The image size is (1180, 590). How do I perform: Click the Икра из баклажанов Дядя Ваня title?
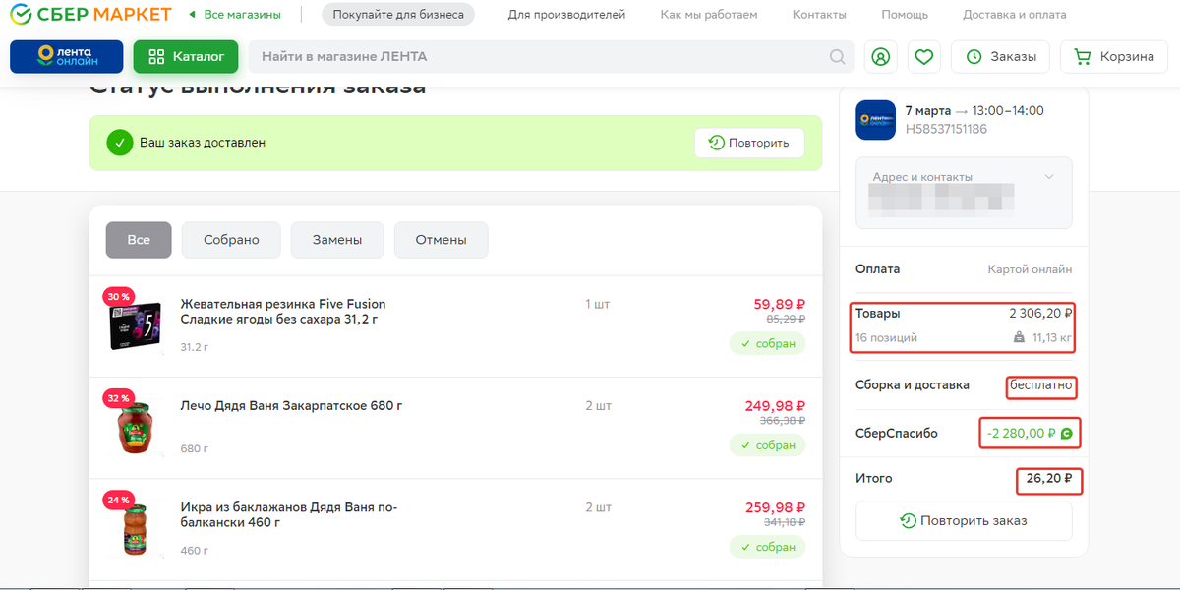289,514
